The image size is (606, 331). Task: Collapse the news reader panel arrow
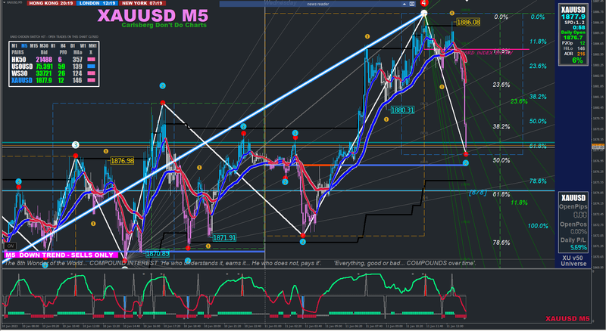(405, 4)
